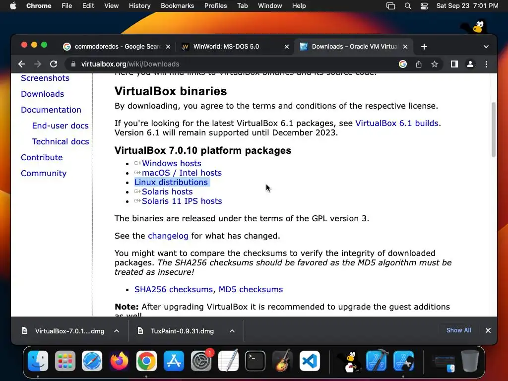The height and width of the screenshot is (381, 508).
Task: Close the WinWorld MS-DOS 5.0 tab
Action: pos(287,47)
